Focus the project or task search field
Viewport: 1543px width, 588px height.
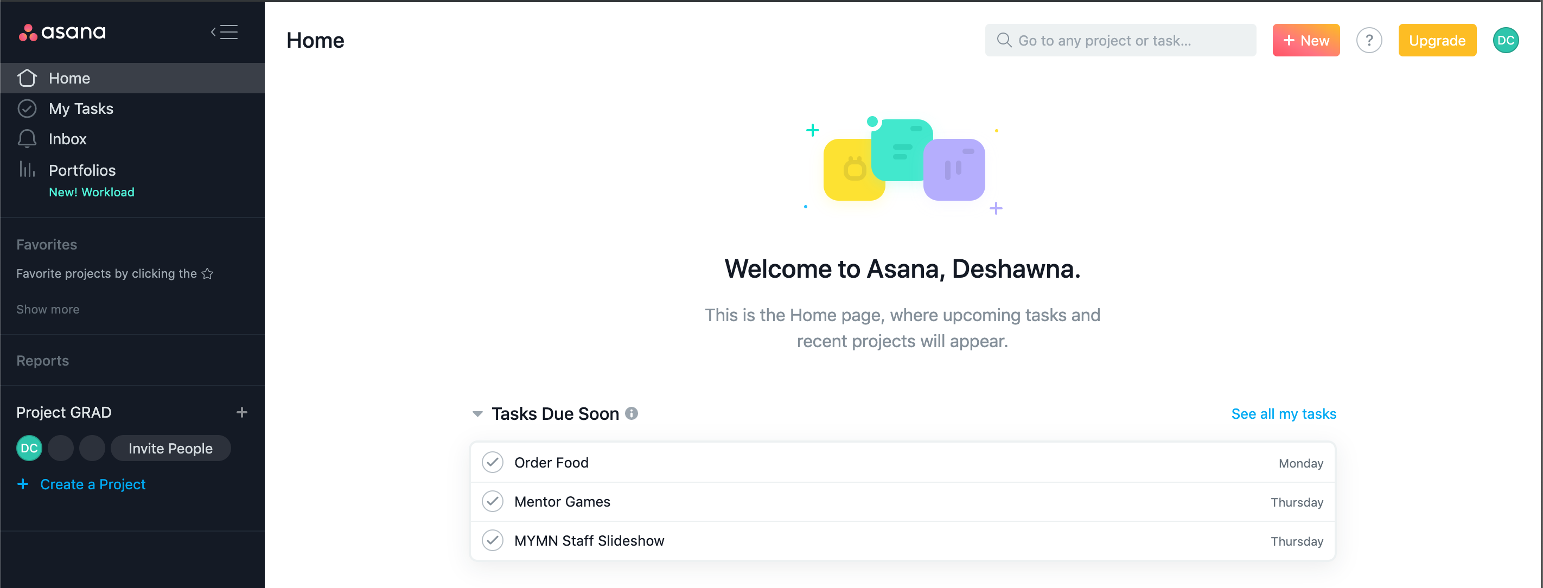pos(1120,41)
